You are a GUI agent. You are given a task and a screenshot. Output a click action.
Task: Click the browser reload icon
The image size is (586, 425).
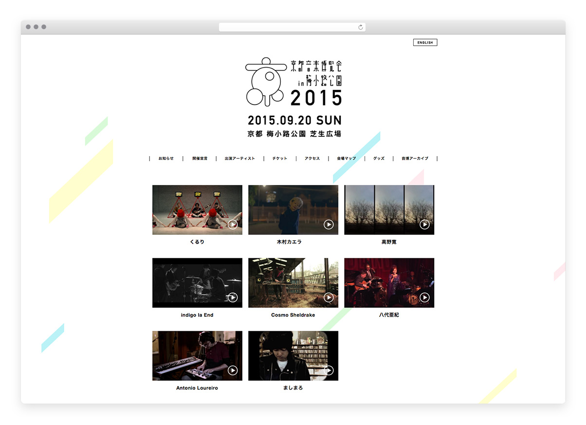(360, 27)
